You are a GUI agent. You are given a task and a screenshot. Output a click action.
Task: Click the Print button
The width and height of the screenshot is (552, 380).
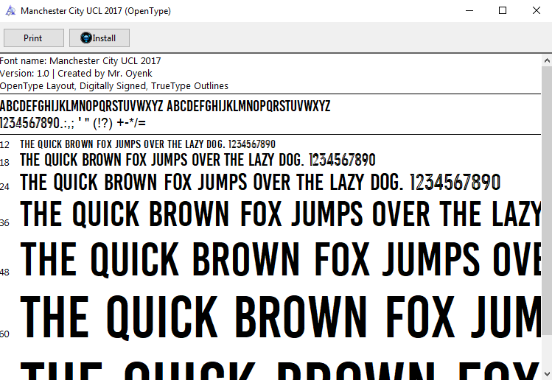[x=34, y=38]
